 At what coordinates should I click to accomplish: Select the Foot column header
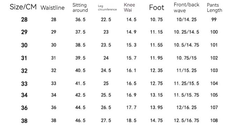click(x=157, y=8)
